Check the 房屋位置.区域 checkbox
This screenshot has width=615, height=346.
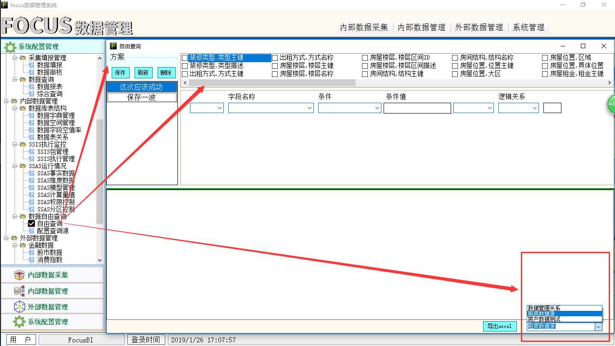click(x=545, y=58)
